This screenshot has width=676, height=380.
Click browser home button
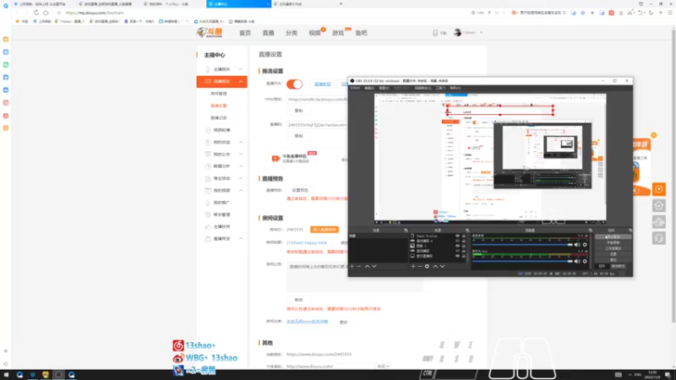46,13
